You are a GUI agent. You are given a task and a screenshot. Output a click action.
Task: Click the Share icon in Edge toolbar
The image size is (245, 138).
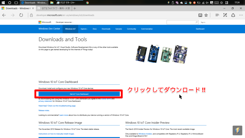(x=233, y=15)
